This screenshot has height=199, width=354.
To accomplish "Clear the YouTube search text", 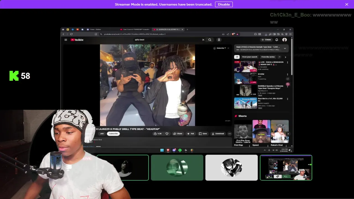I will [x=203, y=40].
